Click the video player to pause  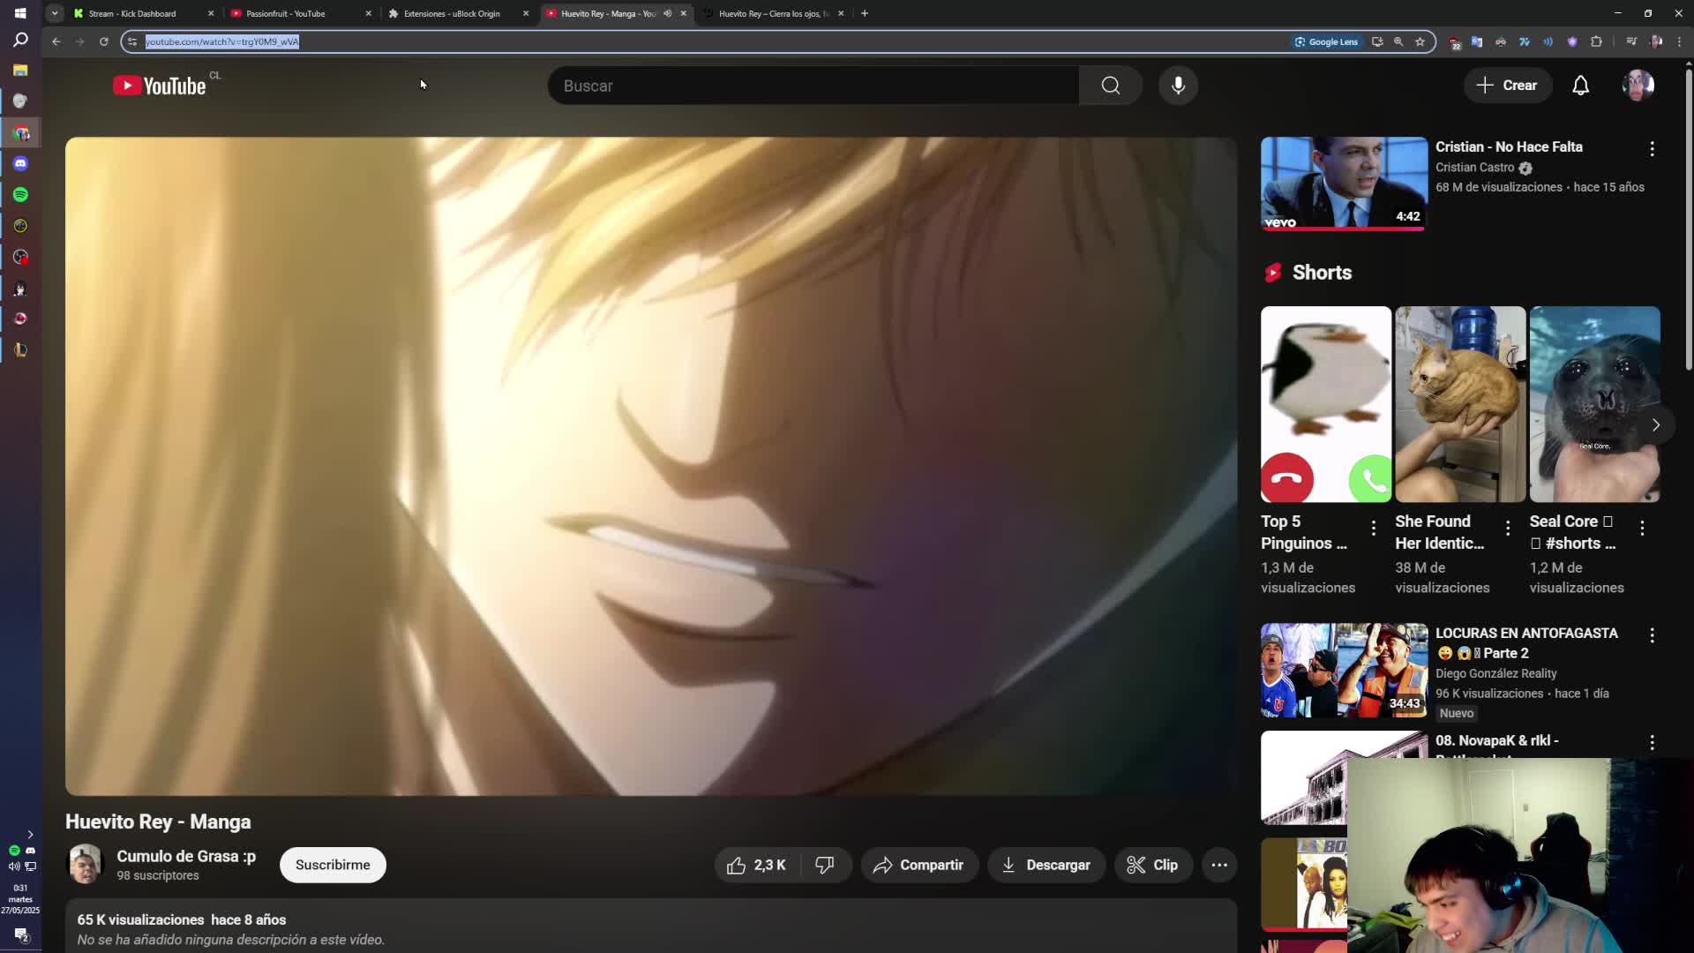tap(651, 466)
